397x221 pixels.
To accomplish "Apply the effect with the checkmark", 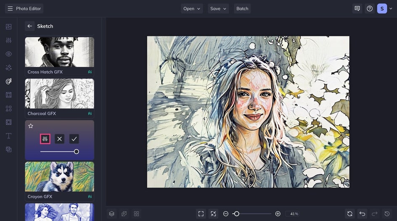I will point(74,139).
